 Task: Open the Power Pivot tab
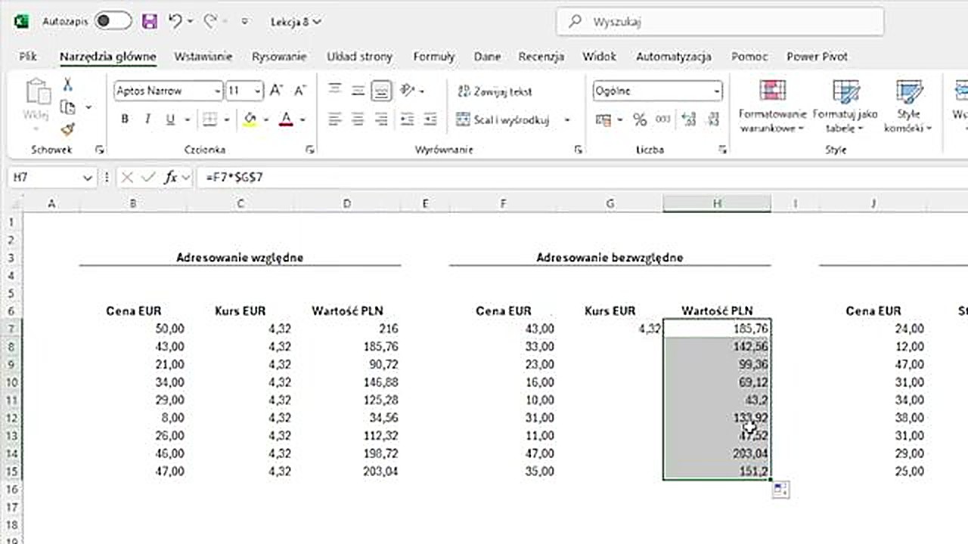point(817,56)
